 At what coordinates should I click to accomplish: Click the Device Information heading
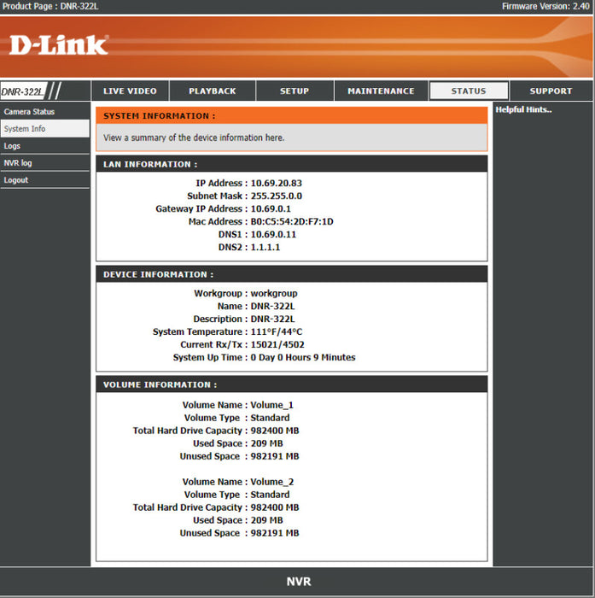[158, 274]
